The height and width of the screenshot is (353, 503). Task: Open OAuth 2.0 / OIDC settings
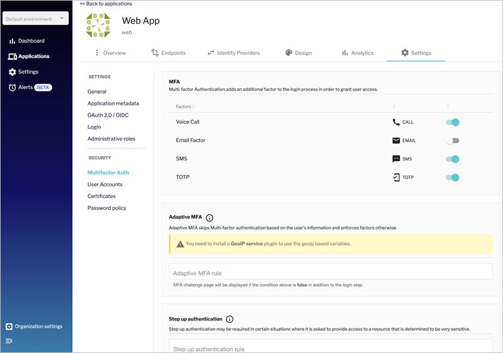click(x=108, y=115)
